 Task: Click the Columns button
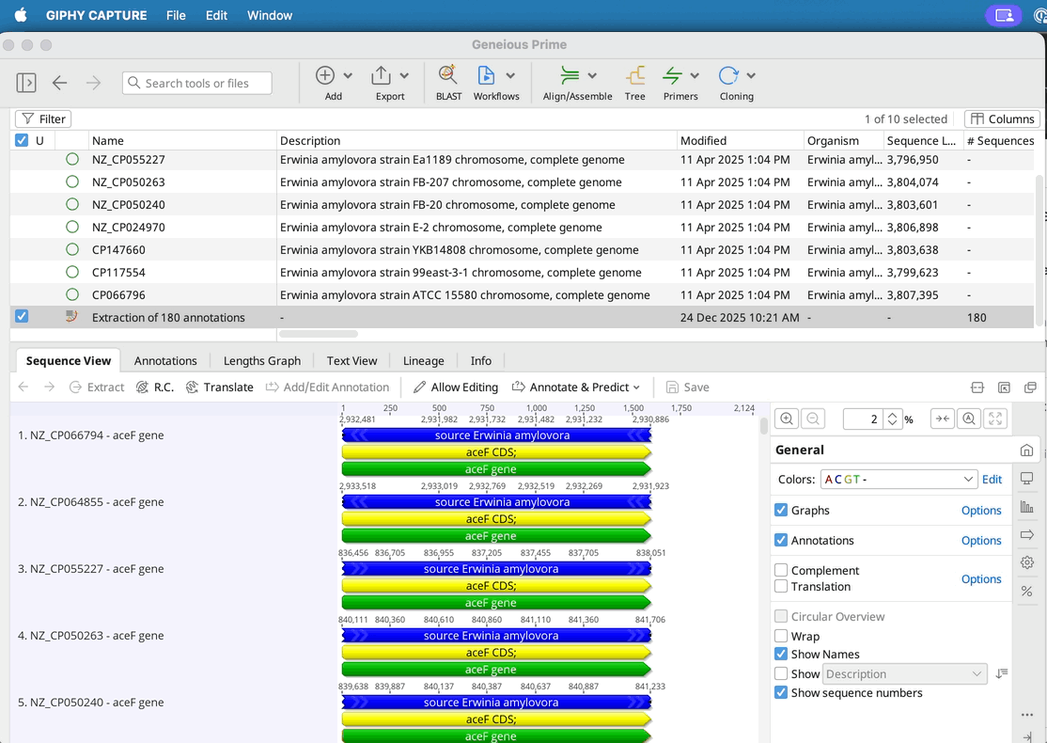pos(1002,119)
